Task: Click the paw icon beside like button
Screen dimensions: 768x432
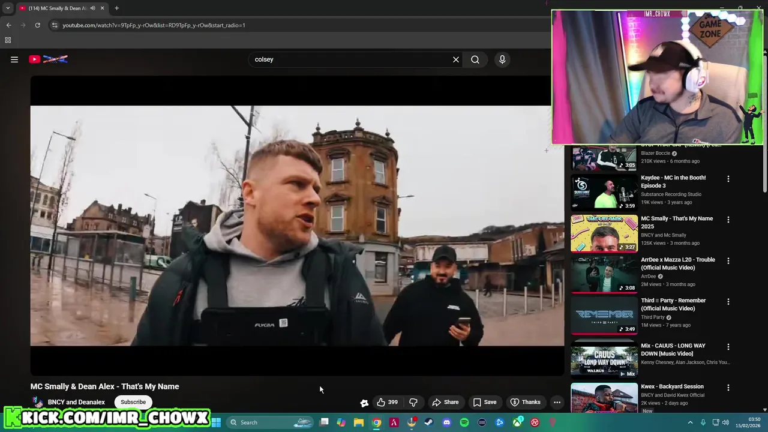Action: pyautogui.click(x=364, y=403)
